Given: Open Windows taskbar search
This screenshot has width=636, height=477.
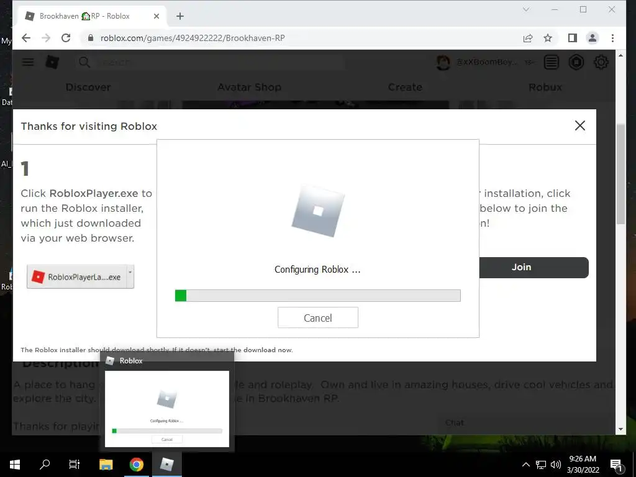Looking at the screenshot, I should pos(45,464).
